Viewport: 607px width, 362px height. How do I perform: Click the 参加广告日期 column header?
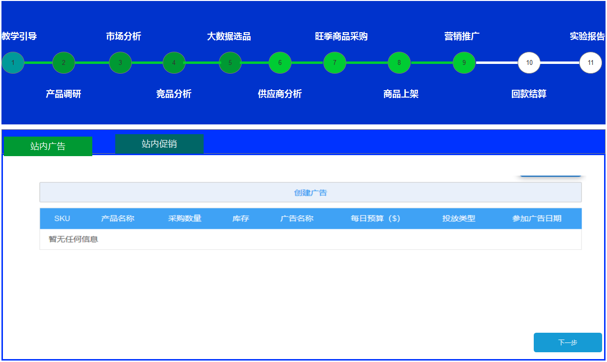tap(537, 219)
